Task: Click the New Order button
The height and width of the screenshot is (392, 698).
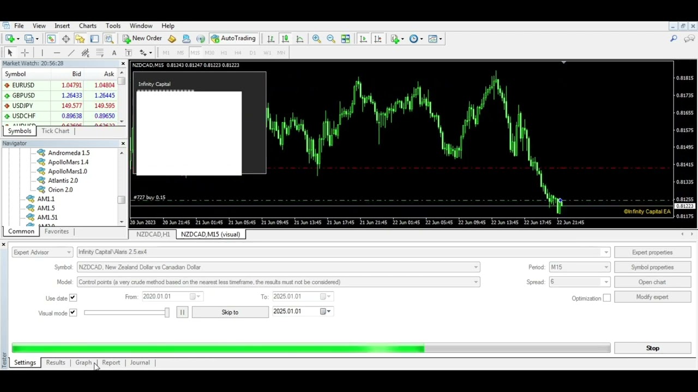Action: (142, 39)
